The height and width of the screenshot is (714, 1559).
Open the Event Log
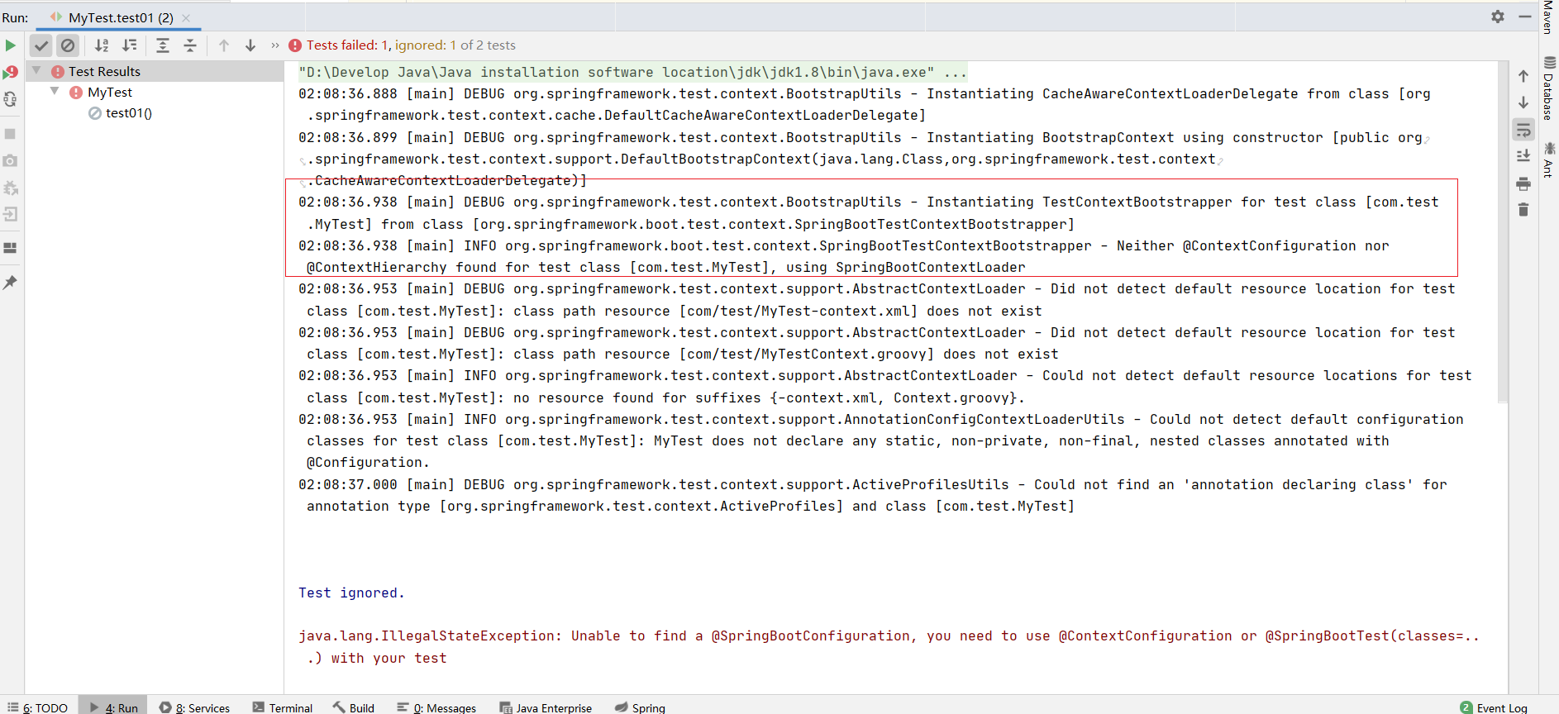click(x=1495, y=707)
